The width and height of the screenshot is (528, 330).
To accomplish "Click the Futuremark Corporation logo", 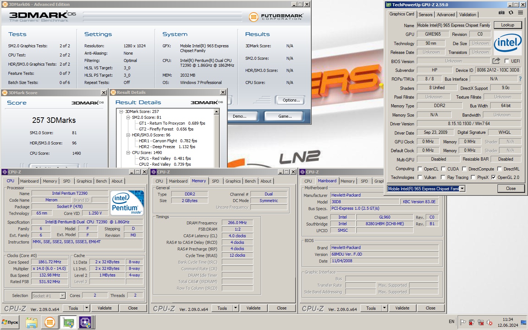I will click(x=276, y=17).
